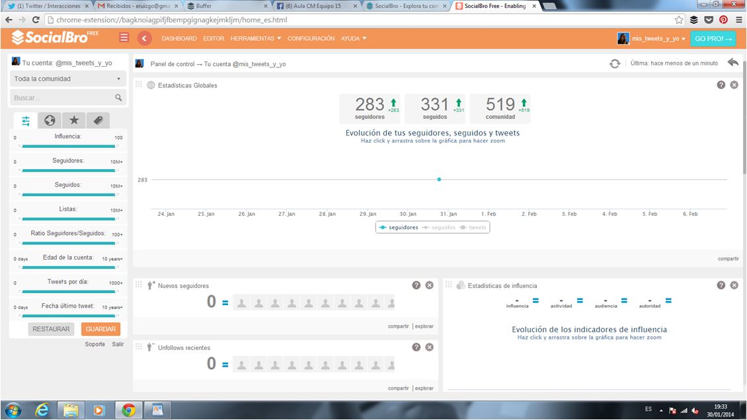Collapse sidebar with the round back arrow
This screenshot has height=420, width=747.
click(x=144, y=38)
